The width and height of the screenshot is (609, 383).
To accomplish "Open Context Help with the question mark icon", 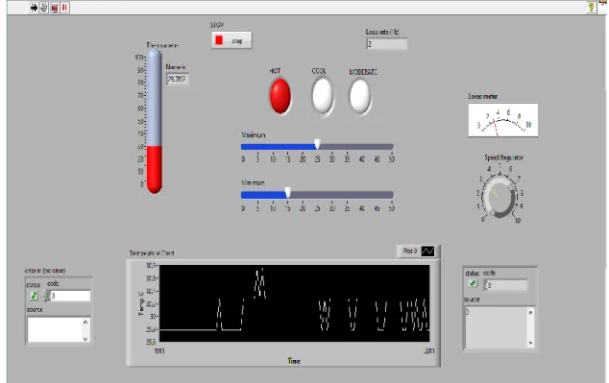I will (x=591, y=7).
